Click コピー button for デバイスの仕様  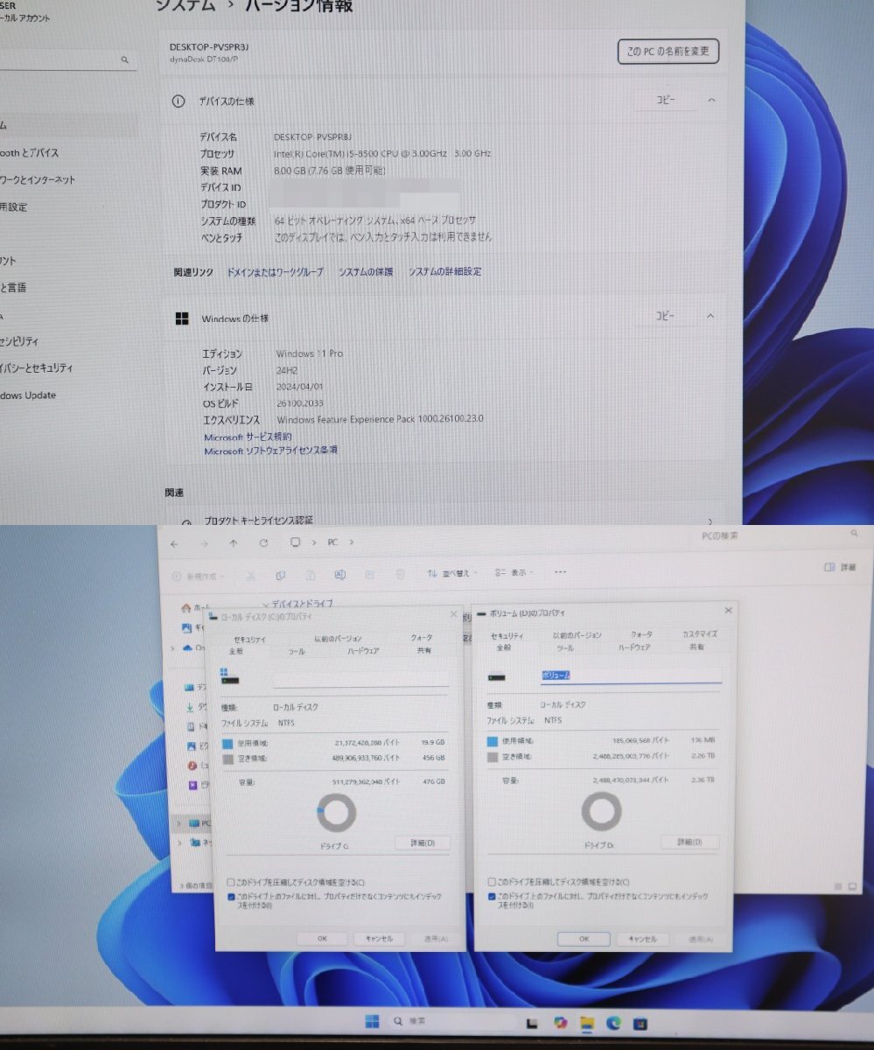[666, 101]
